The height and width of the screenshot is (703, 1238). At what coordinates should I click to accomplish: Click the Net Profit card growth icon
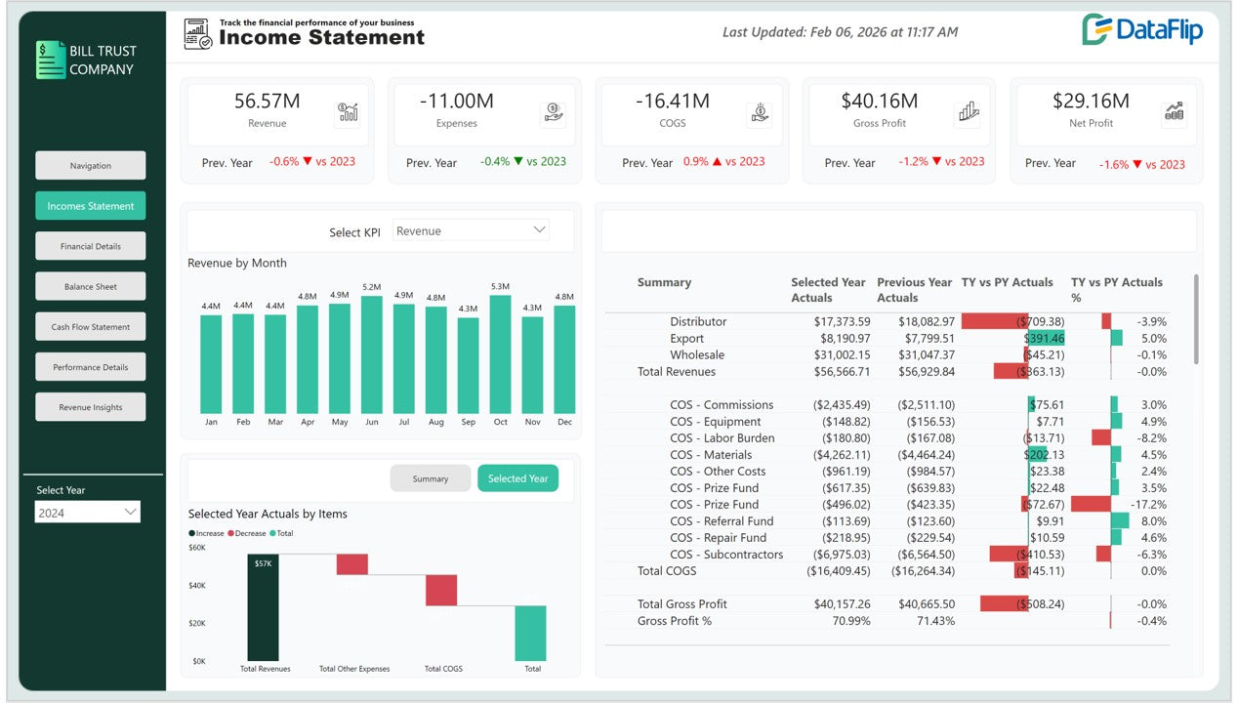[1175, 112]
